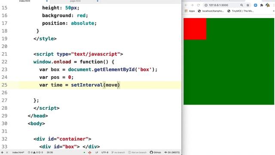
Task: Open the localhost/Xampho... bookmark
Action: click(211, 11)
